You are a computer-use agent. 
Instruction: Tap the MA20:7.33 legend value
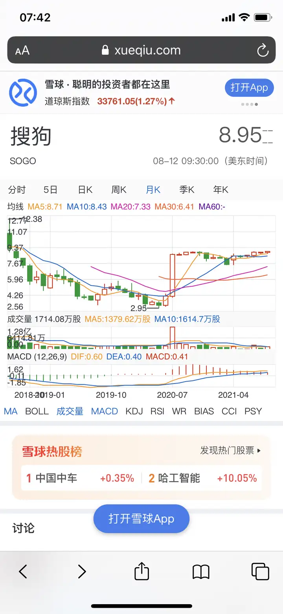click(x=131, y=206)
